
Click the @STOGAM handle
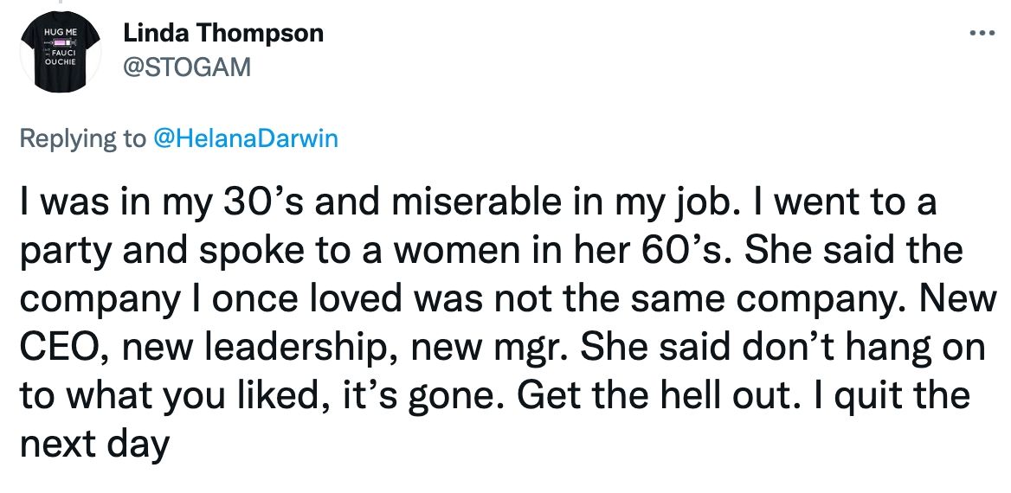coord(187,67)
